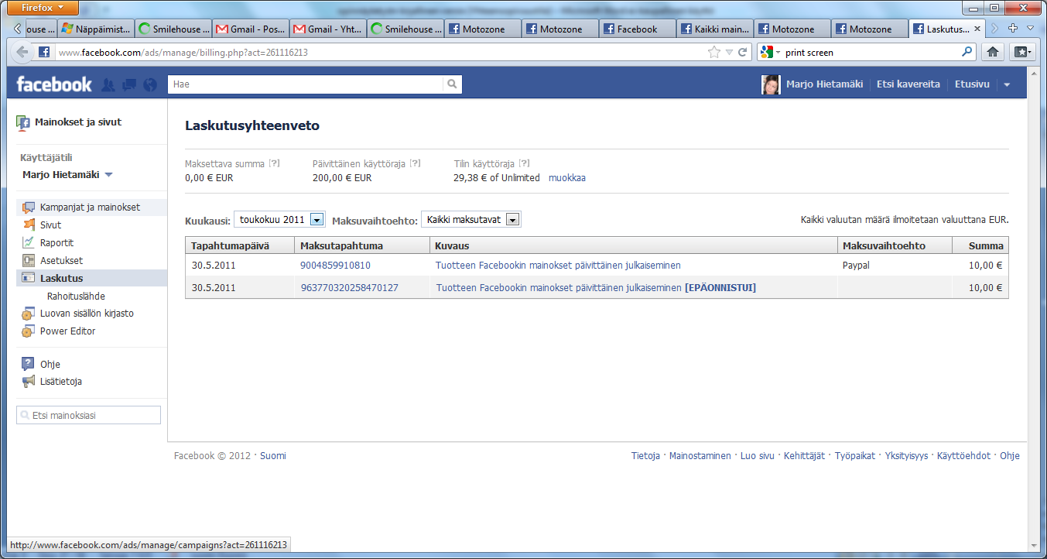Click the Firefox URL address bar
This screenshot has width=1047, height=559.
coord(379,53)
